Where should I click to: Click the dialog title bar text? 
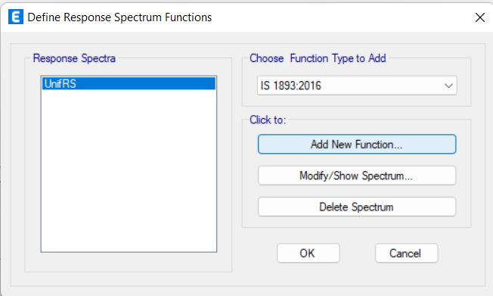pos(119,17)
